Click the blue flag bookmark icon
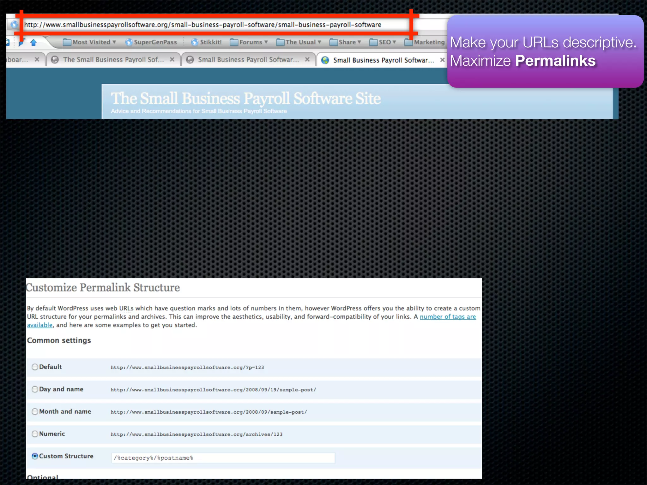 (x=21, y=43)
